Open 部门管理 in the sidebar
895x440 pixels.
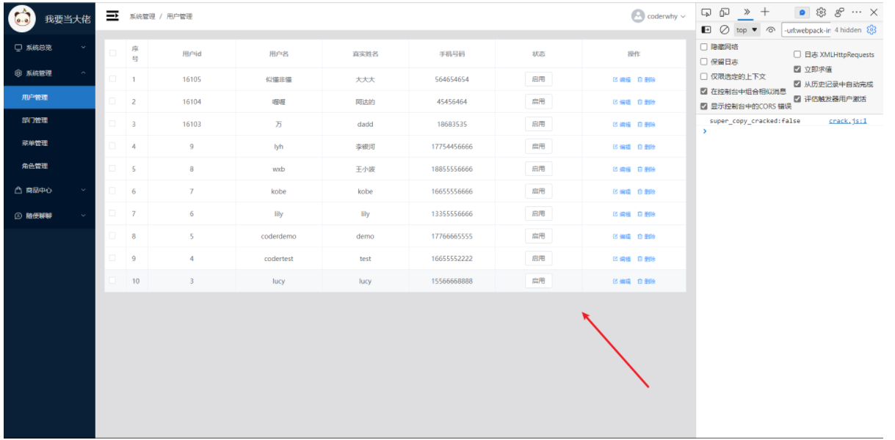[x=35, y=120]
